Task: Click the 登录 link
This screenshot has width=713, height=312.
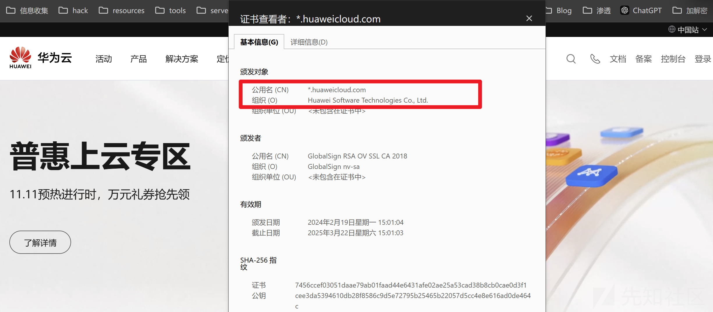Action: [703, 59]
